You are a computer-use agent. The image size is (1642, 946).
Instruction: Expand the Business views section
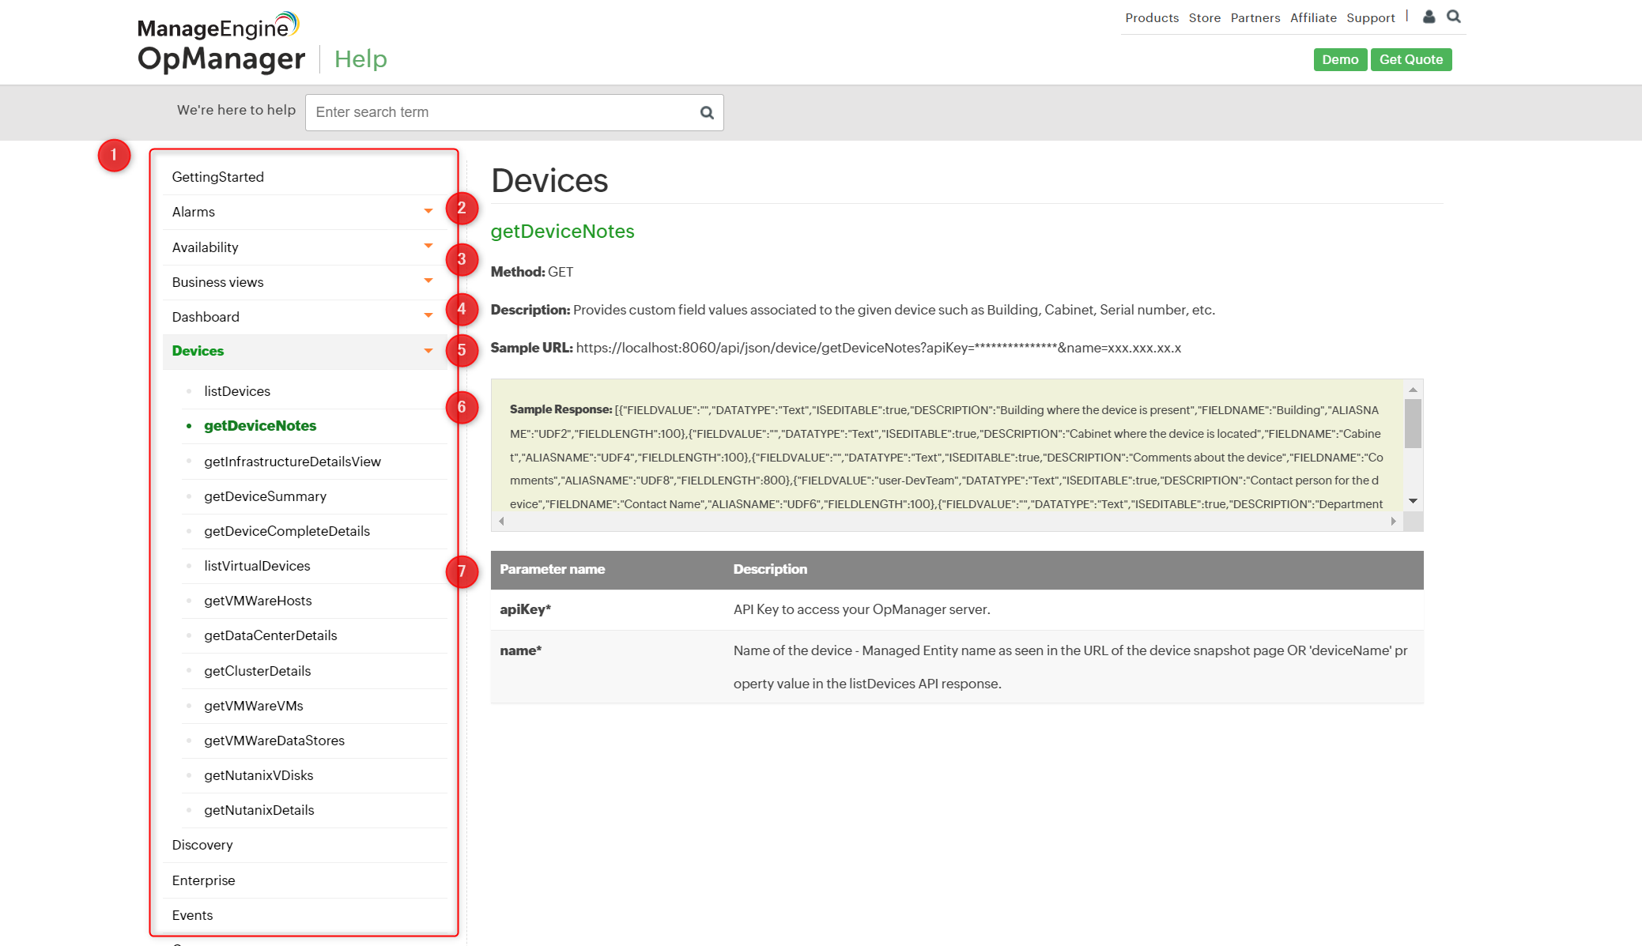pyautogui.click(x=428, y=281)
